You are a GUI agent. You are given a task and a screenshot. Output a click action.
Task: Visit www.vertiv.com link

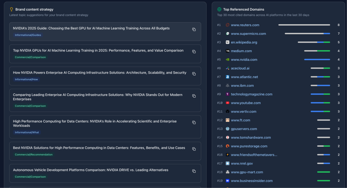click(x=244, y=112)
